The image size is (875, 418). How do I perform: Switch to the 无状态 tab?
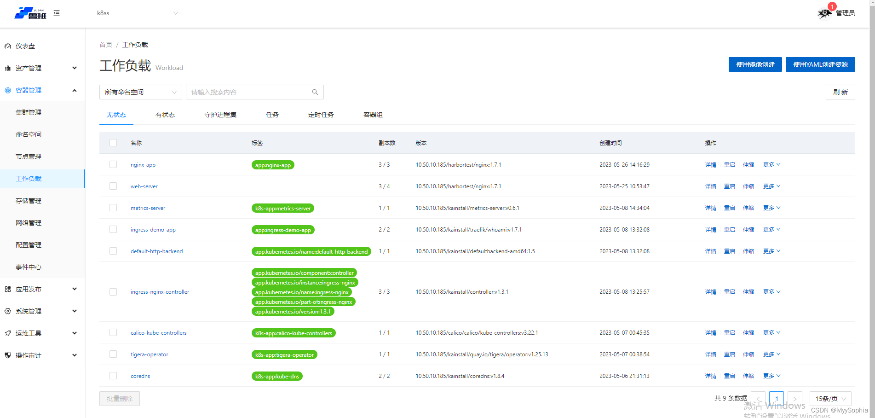116,115
